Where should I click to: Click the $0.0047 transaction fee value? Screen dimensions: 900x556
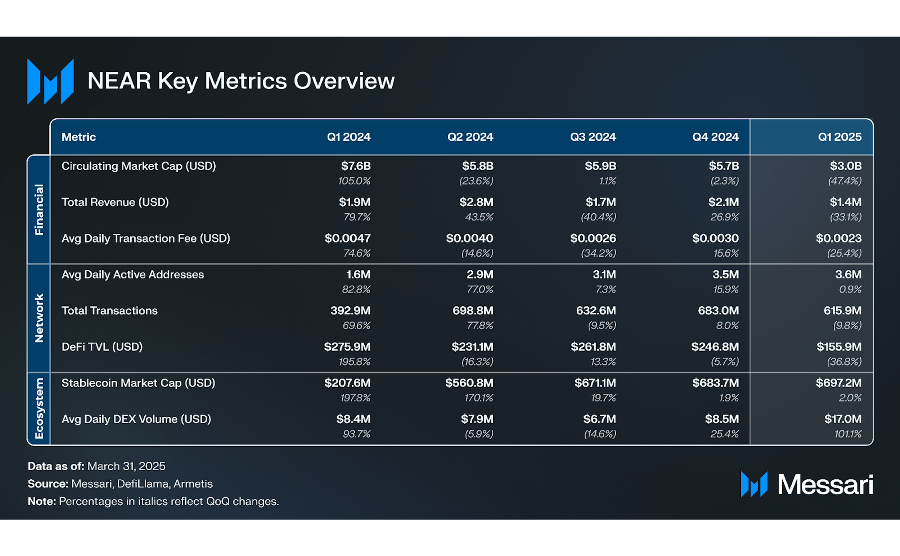pyautogui.click(x=347, y=238)
